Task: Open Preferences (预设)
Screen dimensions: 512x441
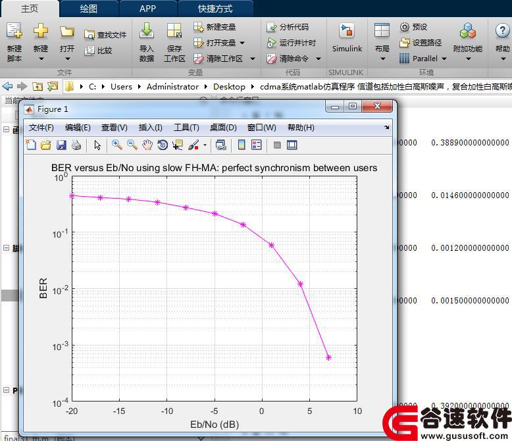Action: [x=413, y=27]
